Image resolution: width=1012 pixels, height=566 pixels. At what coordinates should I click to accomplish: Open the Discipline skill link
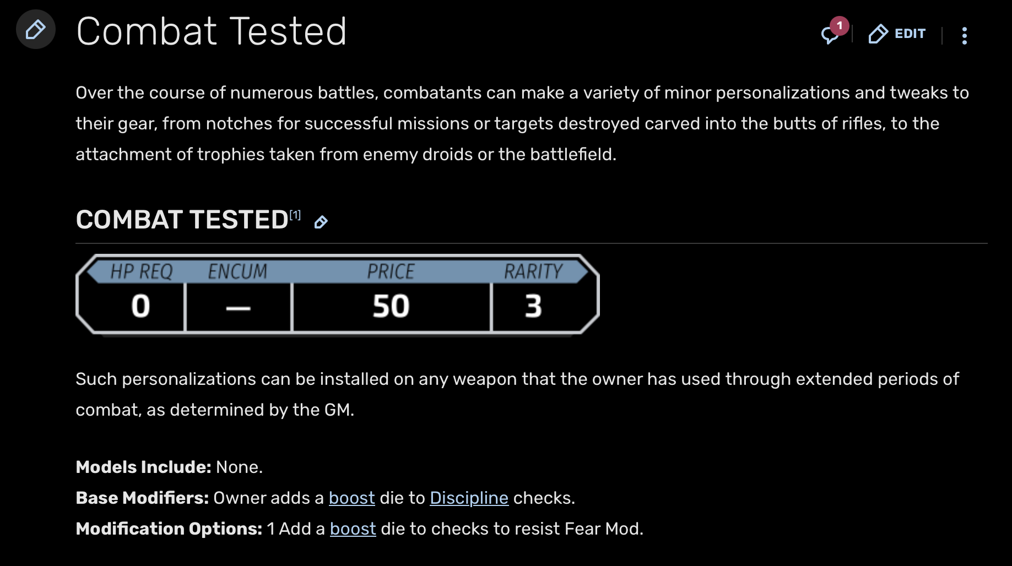[x=469, y=498]
